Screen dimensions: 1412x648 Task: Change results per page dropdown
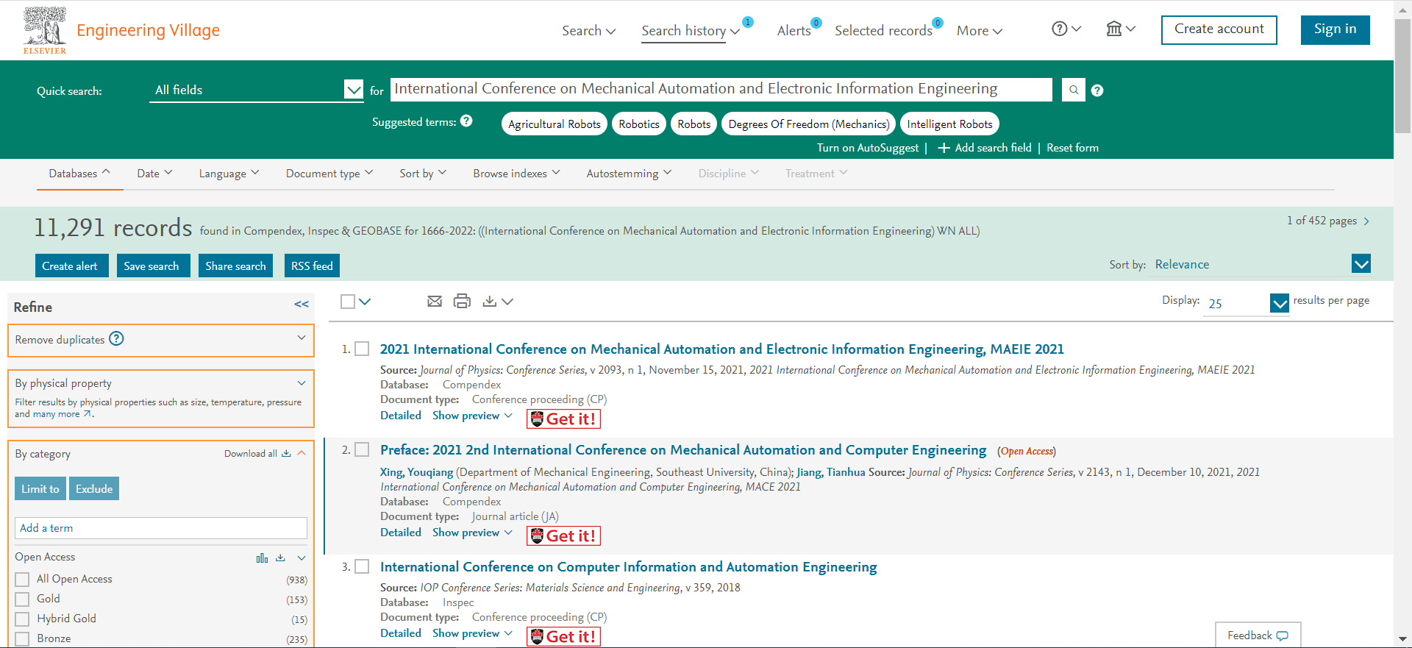[x=1247, y=303]
